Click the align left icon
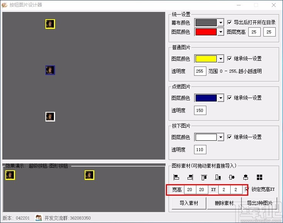 point(176,177)
